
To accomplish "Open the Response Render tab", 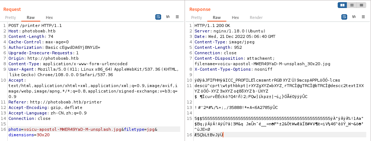I will pos(256,17).
